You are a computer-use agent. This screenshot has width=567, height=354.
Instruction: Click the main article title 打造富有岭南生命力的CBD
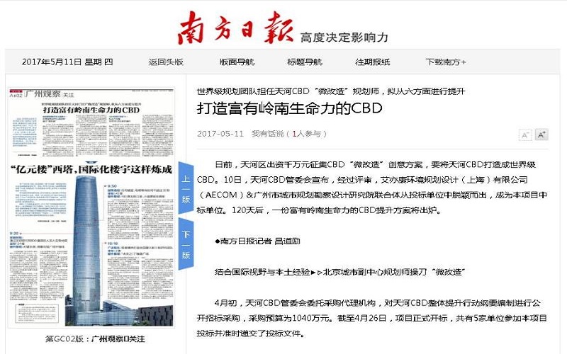click(x=289, y=109)
